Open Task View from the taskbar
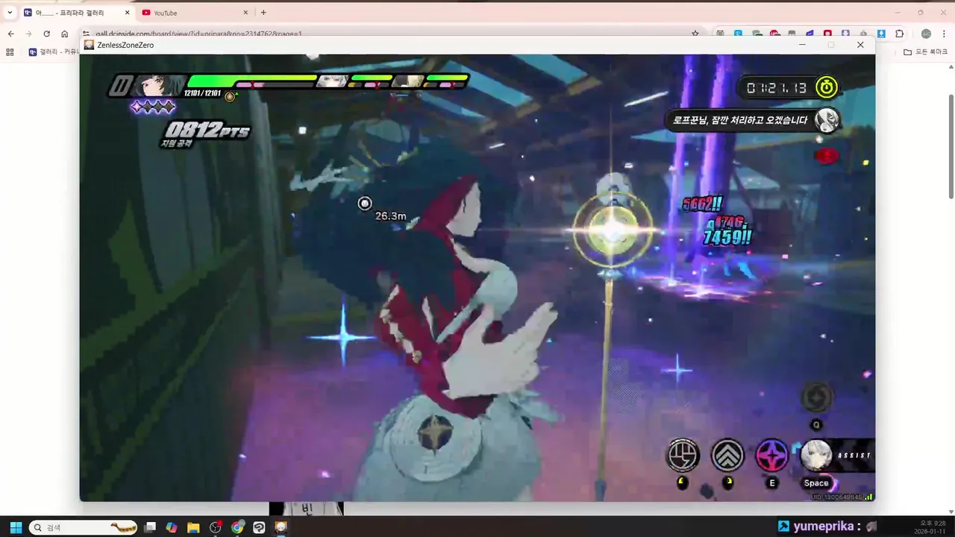This screenshot has width=955, height=537. coord(150,527)
